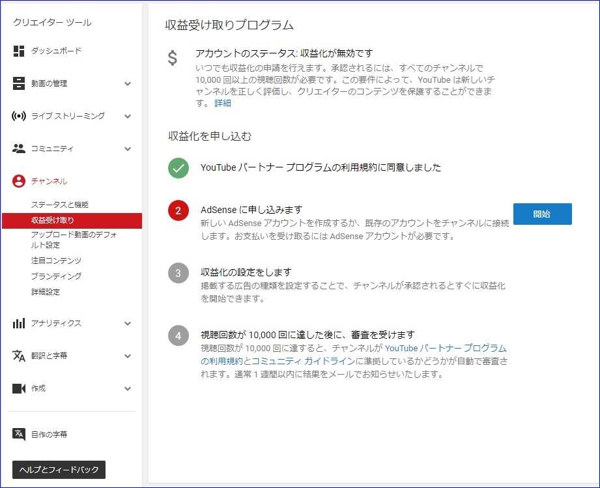Select ステータスと機能 submenu item
600x488 pixels.
pos(60,205)
